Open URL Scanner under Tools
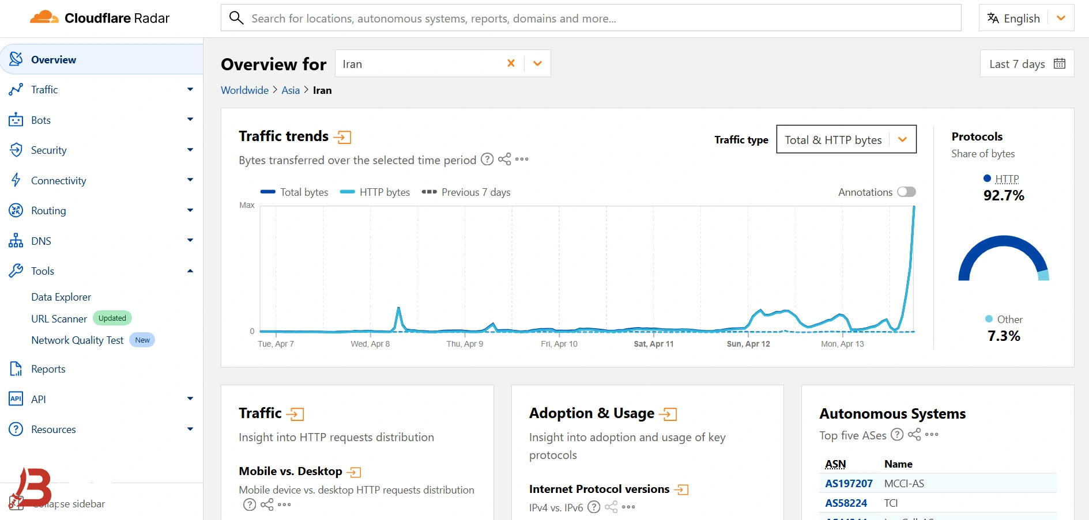 pos(59,318)
